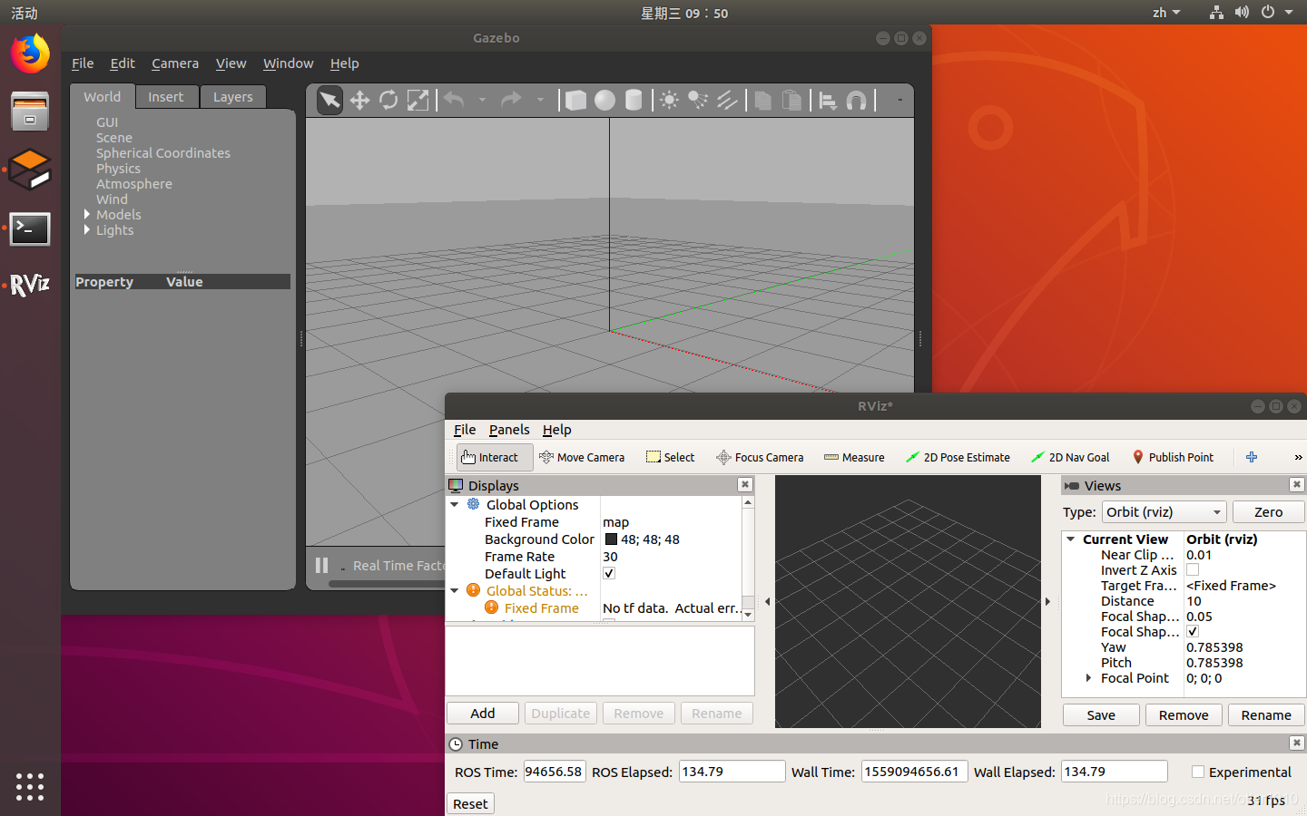Activate the Rotate mode tool in Gazebo
The image size is (1307, 816).
[x=388, y=100]
